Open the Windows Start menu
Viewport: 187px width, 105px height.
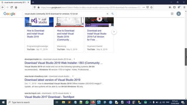3,102
